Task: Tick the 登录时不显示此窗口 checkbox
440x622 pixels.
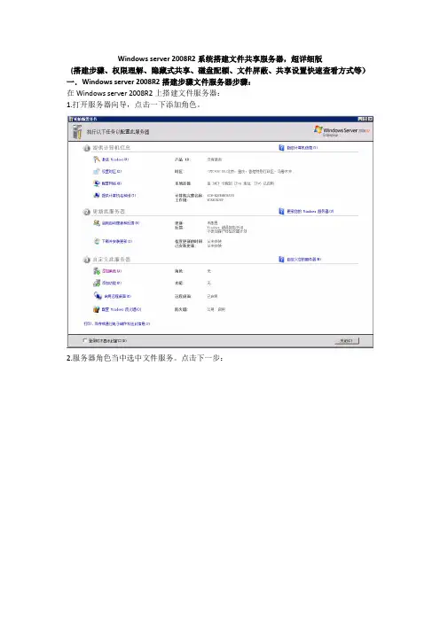Action: coord(85,340)
